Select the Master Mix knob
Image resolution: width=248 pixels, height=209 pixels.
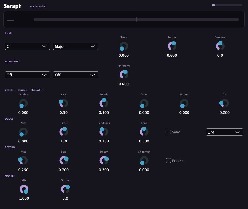(x=24, y=189)
